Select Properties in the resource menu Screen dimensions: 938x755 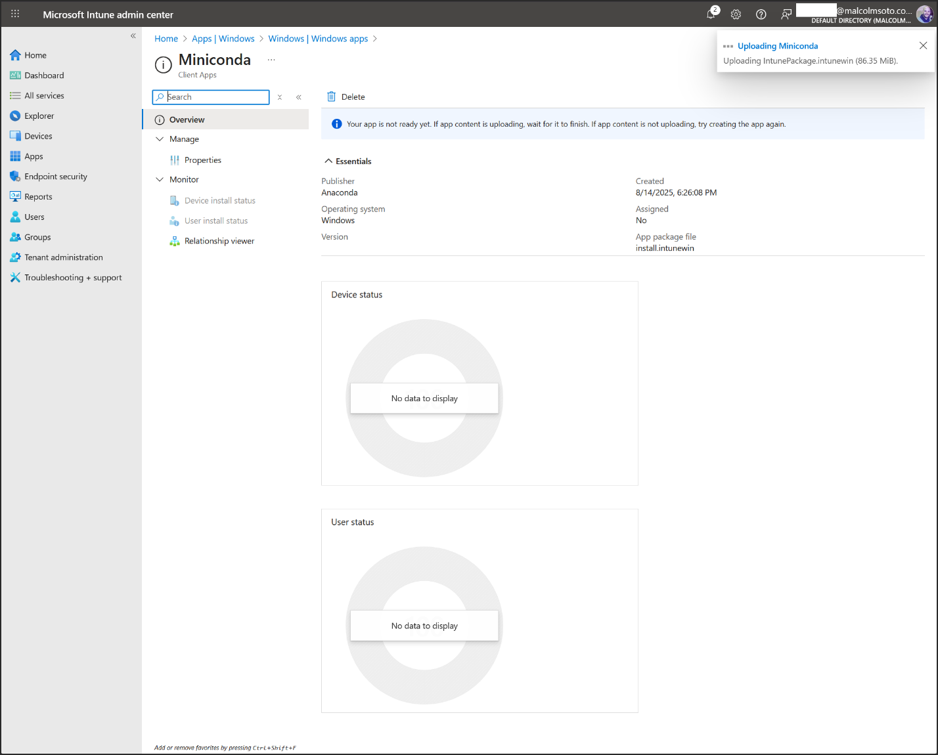point(202,160)
